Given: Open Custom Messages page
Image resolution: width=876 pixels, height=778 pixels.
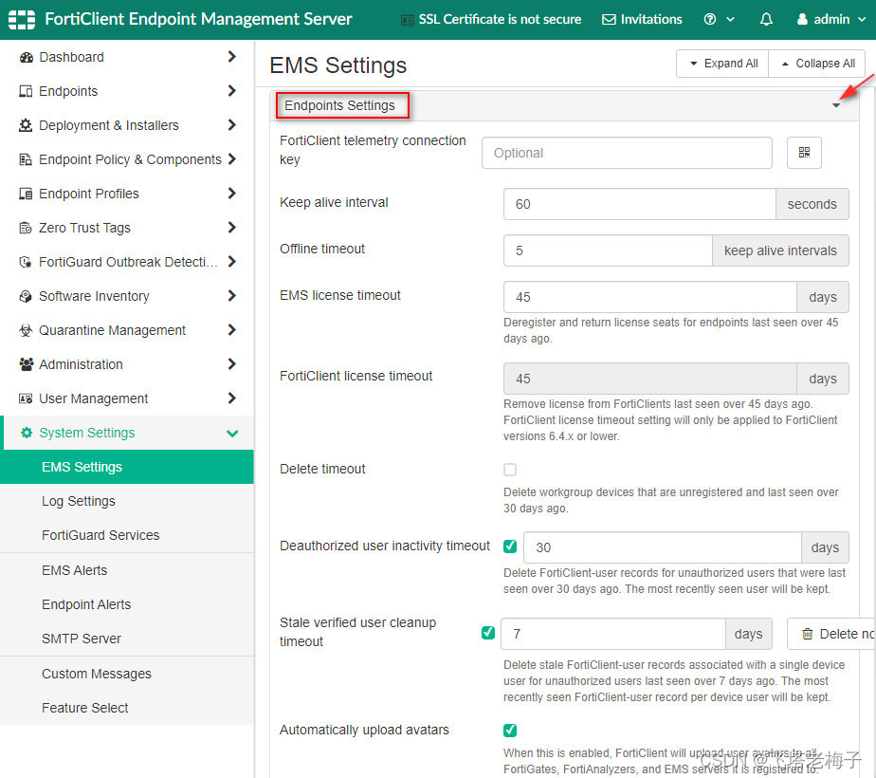Looking at the screenshot, I should point(127,674).
